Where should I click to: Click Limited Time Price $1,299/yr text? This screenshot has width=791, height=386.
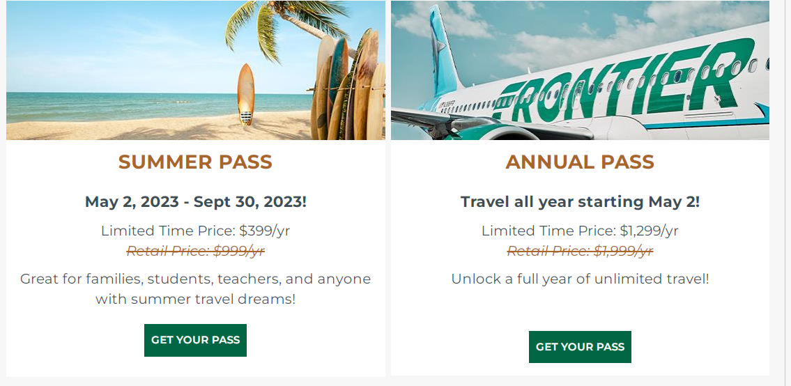[580, 231]
